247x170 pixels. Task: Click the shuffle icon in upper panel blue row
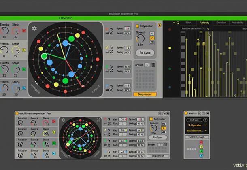(111, 90)
